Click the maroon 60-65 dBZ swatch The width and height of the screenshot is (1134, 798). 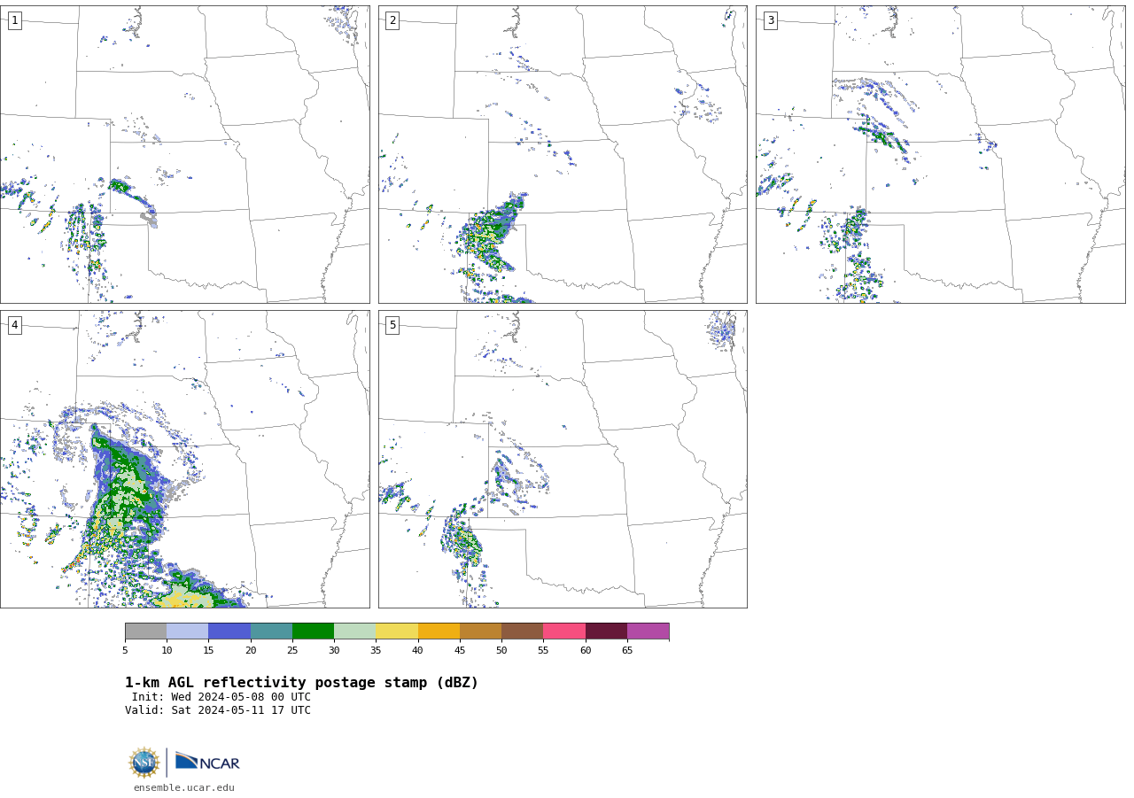(x=606, y=631)
